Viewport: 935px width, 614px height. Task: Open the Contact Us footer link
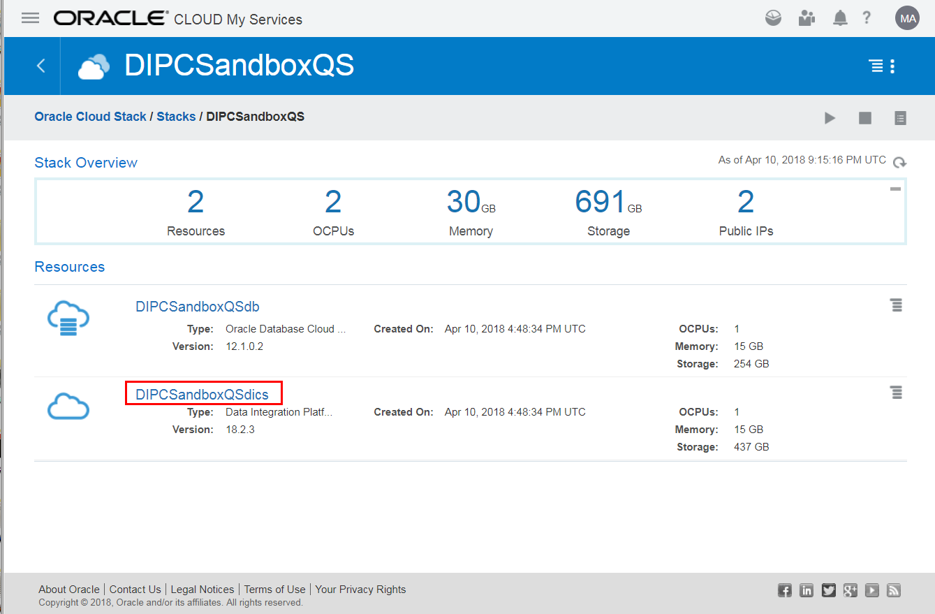[x=135, y=590]
